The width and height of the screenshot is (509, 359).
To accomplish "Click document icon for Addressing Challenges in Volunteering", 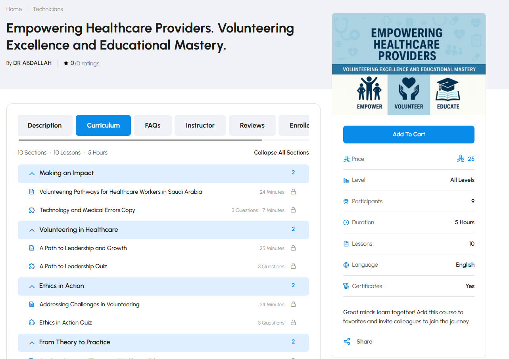I will 32,304.
